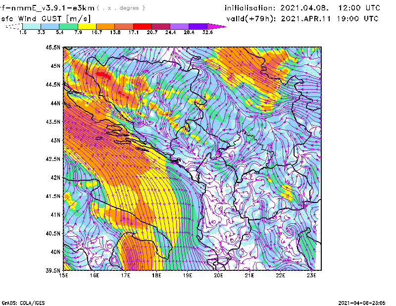
Task: Click the 23E longitude label
Action: coord(312,275)
